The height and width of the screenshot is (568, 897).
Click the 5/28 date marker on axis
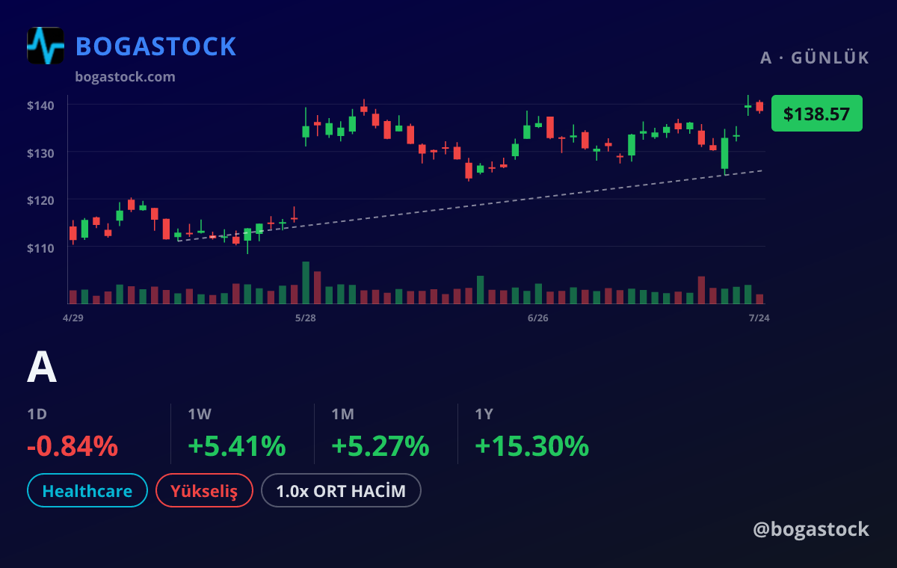(306, 318)
